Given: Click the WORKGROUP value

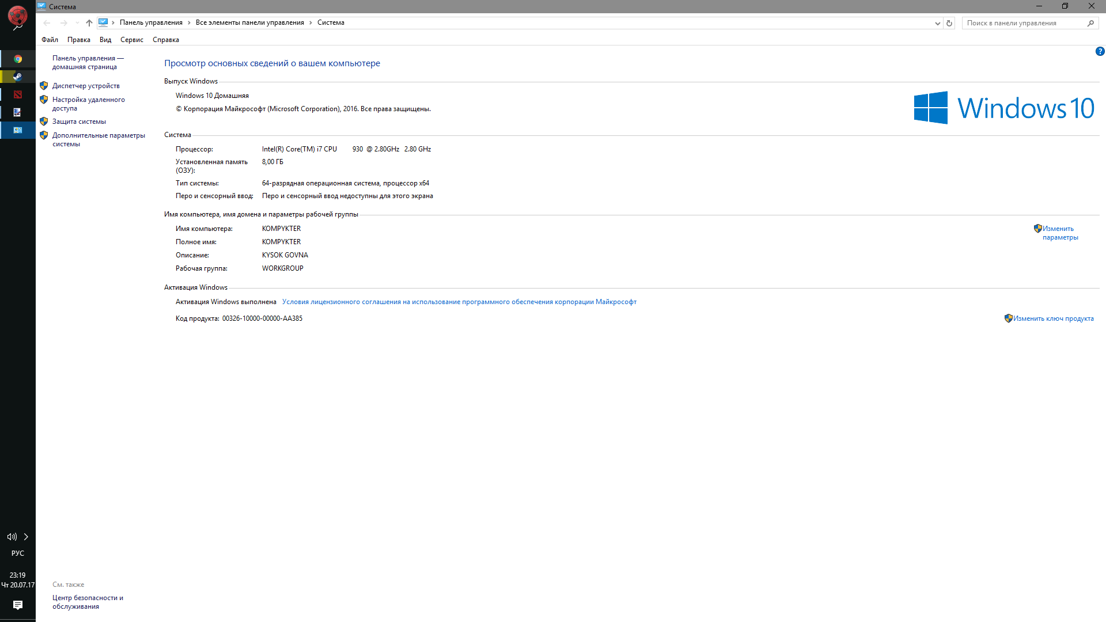Looking at the screenshot, I should [282, 268].
